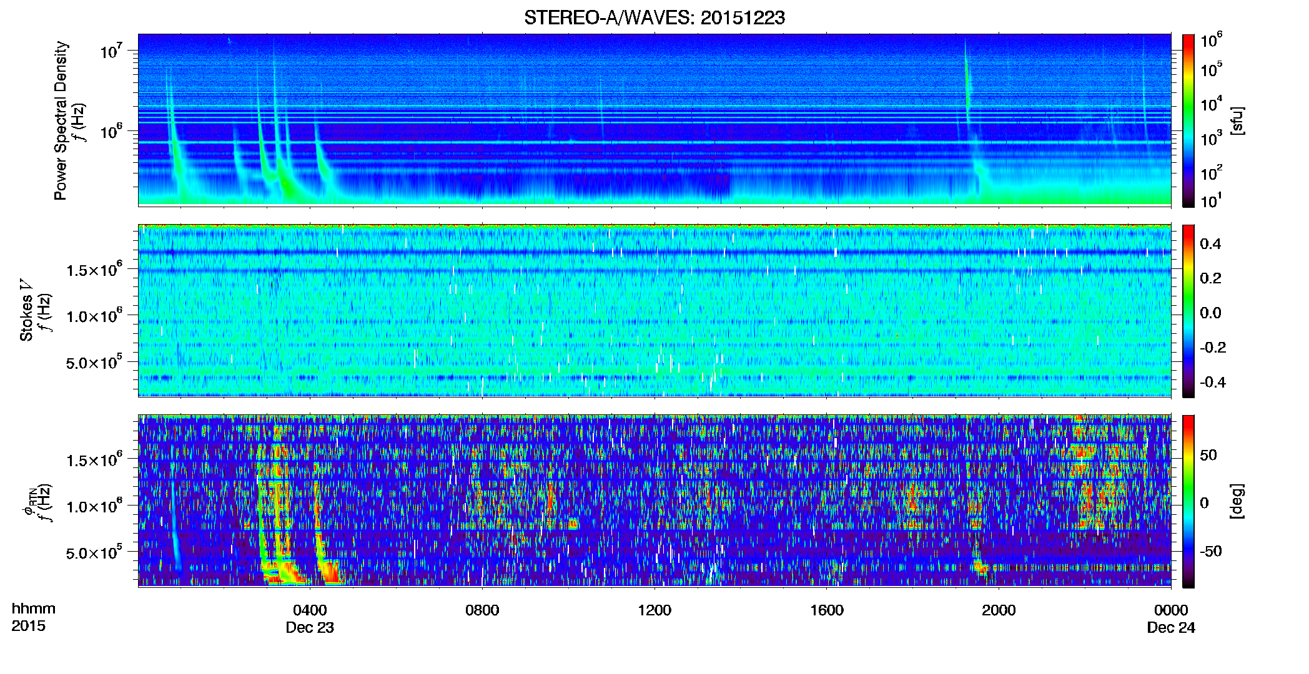Click the 0800 time axis label

[x=482, y=610]
